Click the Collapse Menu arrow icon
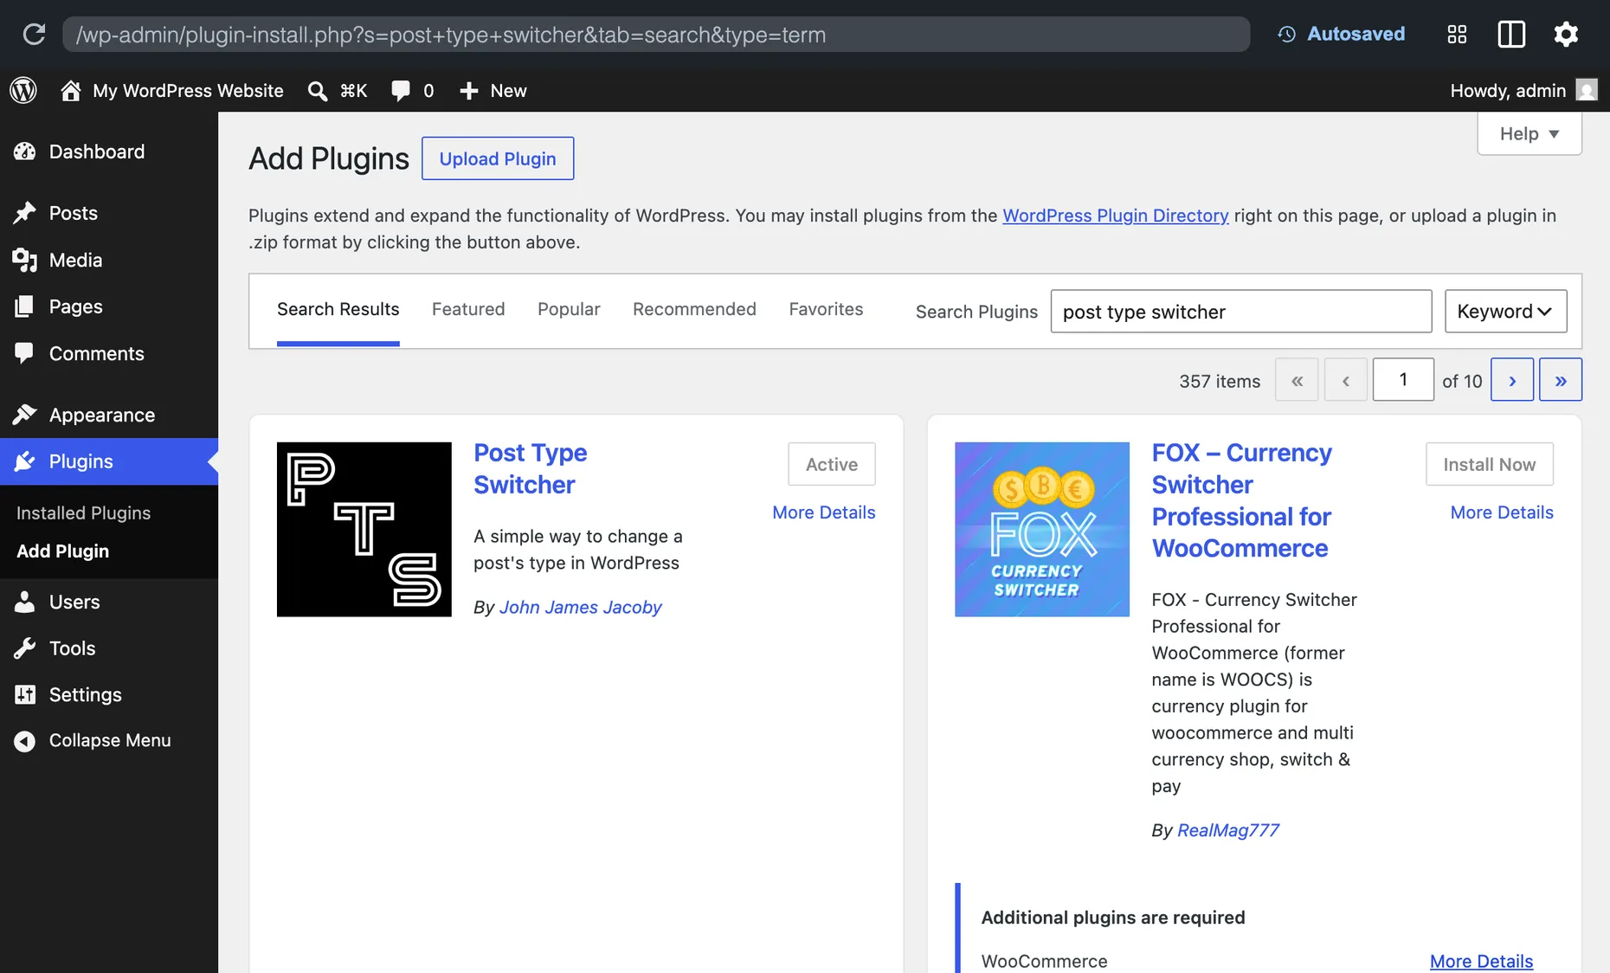 tap(24, 741)
